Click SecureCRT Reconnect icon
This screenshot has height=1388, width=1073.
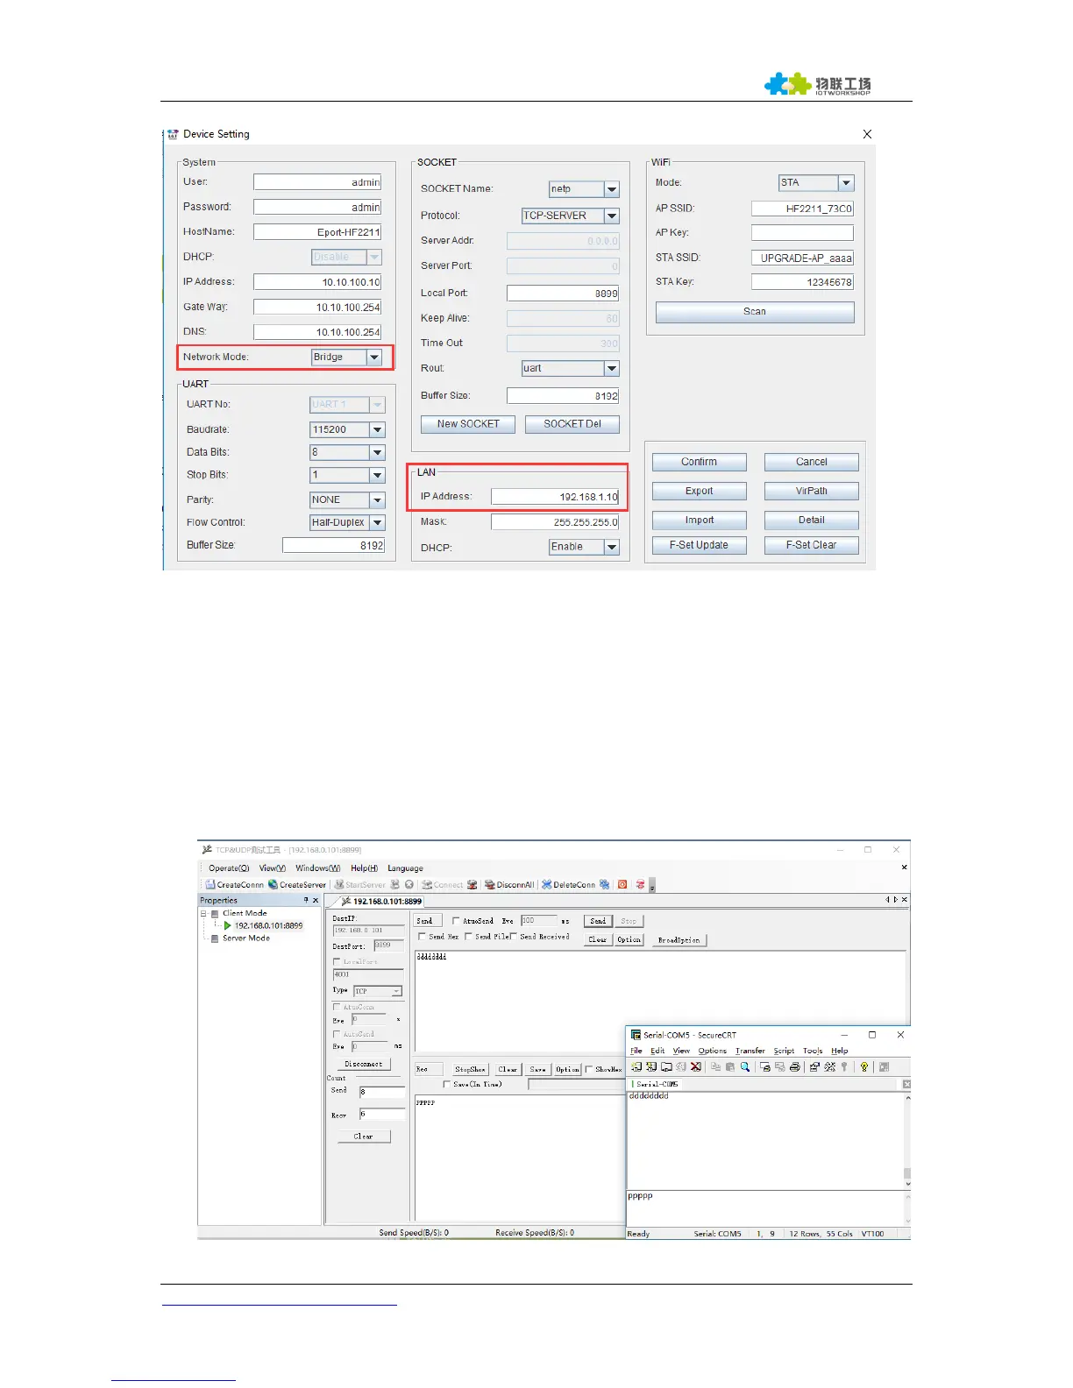pyautogui.click(x=681, y=1066)
